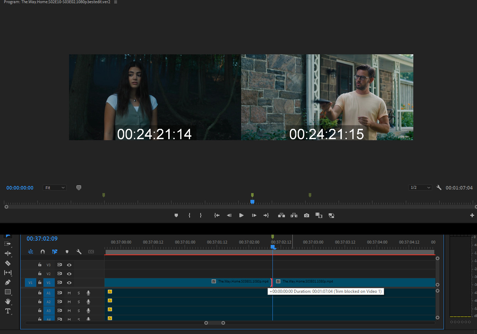The width and height of the screenshot is (477, 334).
Task: Toggle sync lock on V3
Action: coord(59,265)
